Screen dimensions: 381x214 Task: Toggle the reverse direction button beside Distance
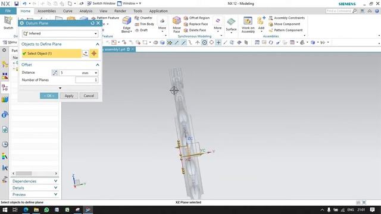click(x=55, y=73)
